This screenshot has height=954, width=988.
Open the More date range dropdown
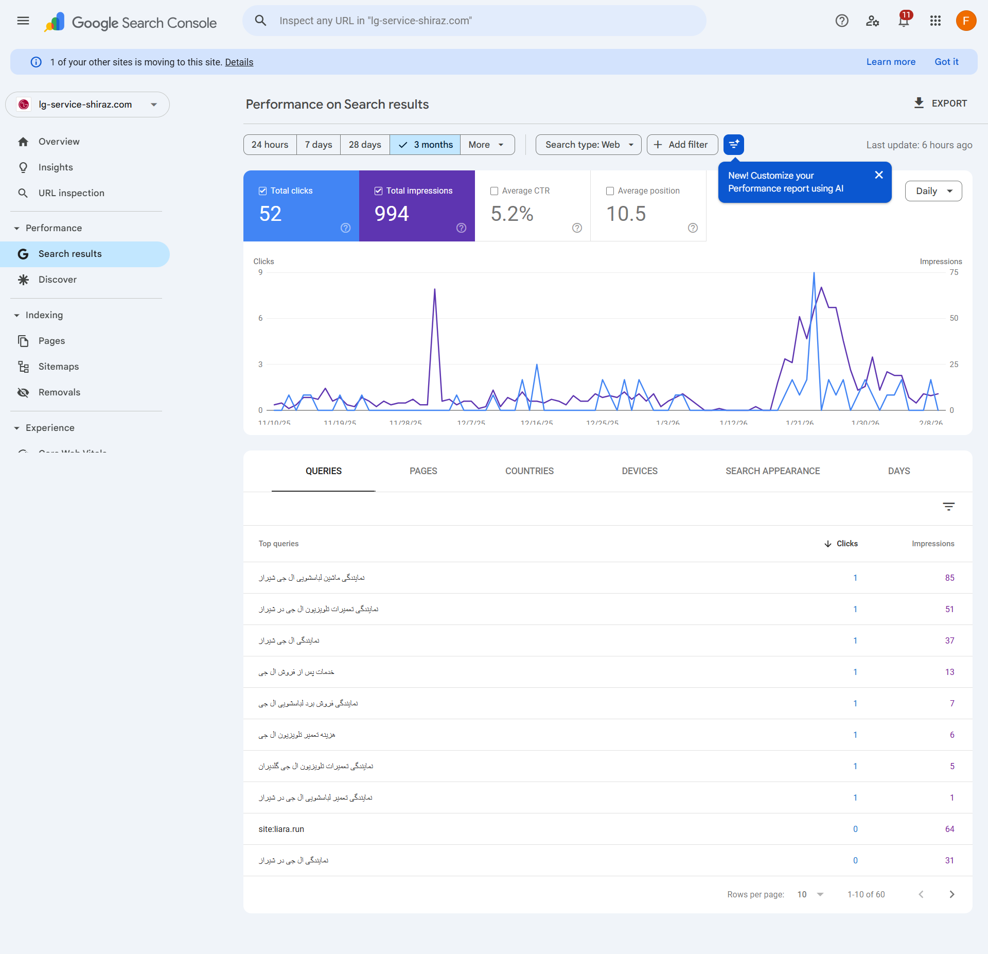click(x=487, y=145)
